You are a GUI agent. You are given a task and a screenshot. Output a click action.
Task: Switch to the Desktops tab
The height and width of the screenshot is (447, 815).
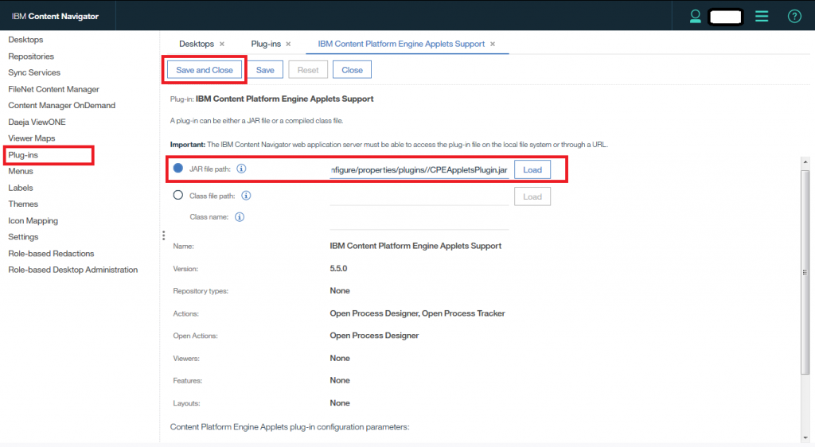coord(197,44)
